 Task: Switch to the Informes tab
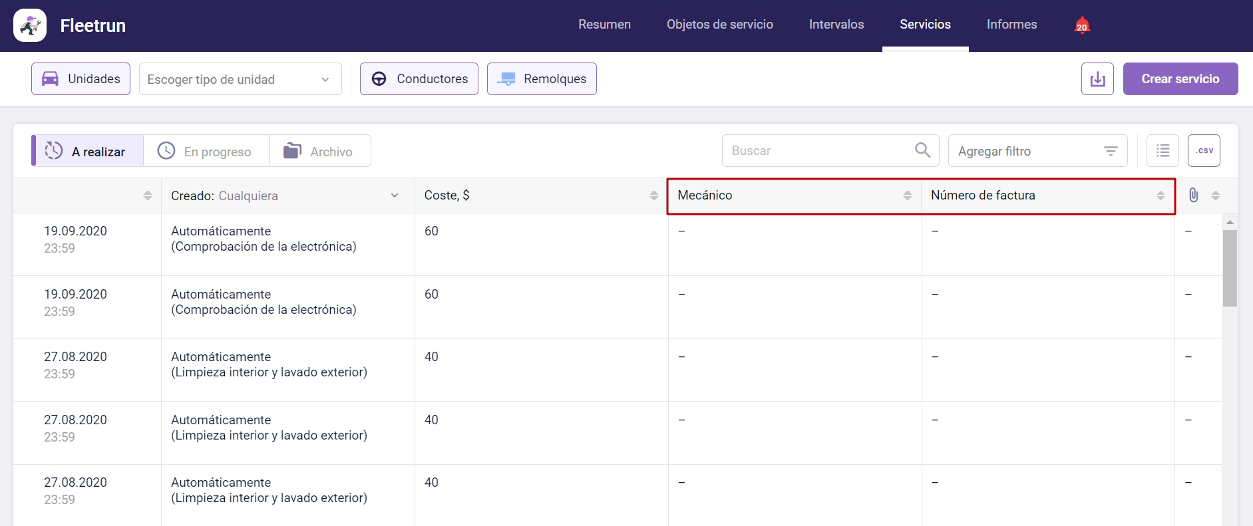click(1011, 25)
